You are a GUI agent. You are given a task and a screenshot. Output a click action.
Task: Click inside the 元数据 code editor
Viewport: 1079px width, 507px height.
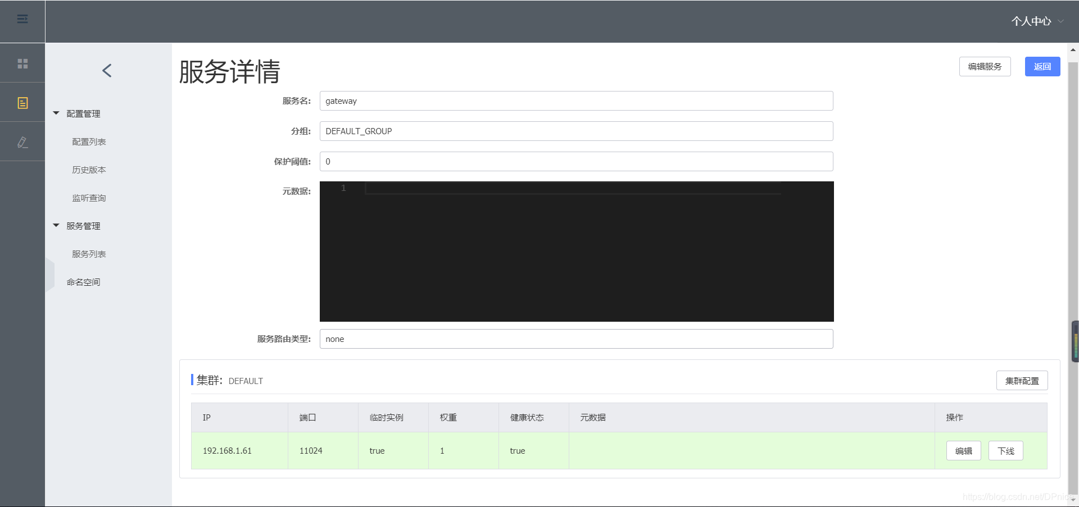click(x=577, y=252)
